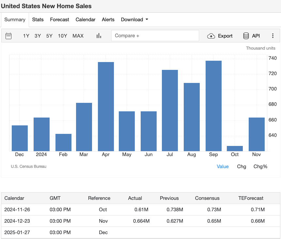The height and width of the screenshot is (239, 281).
Task: Select the 5Y range option
Action: (x=49, y=36)
